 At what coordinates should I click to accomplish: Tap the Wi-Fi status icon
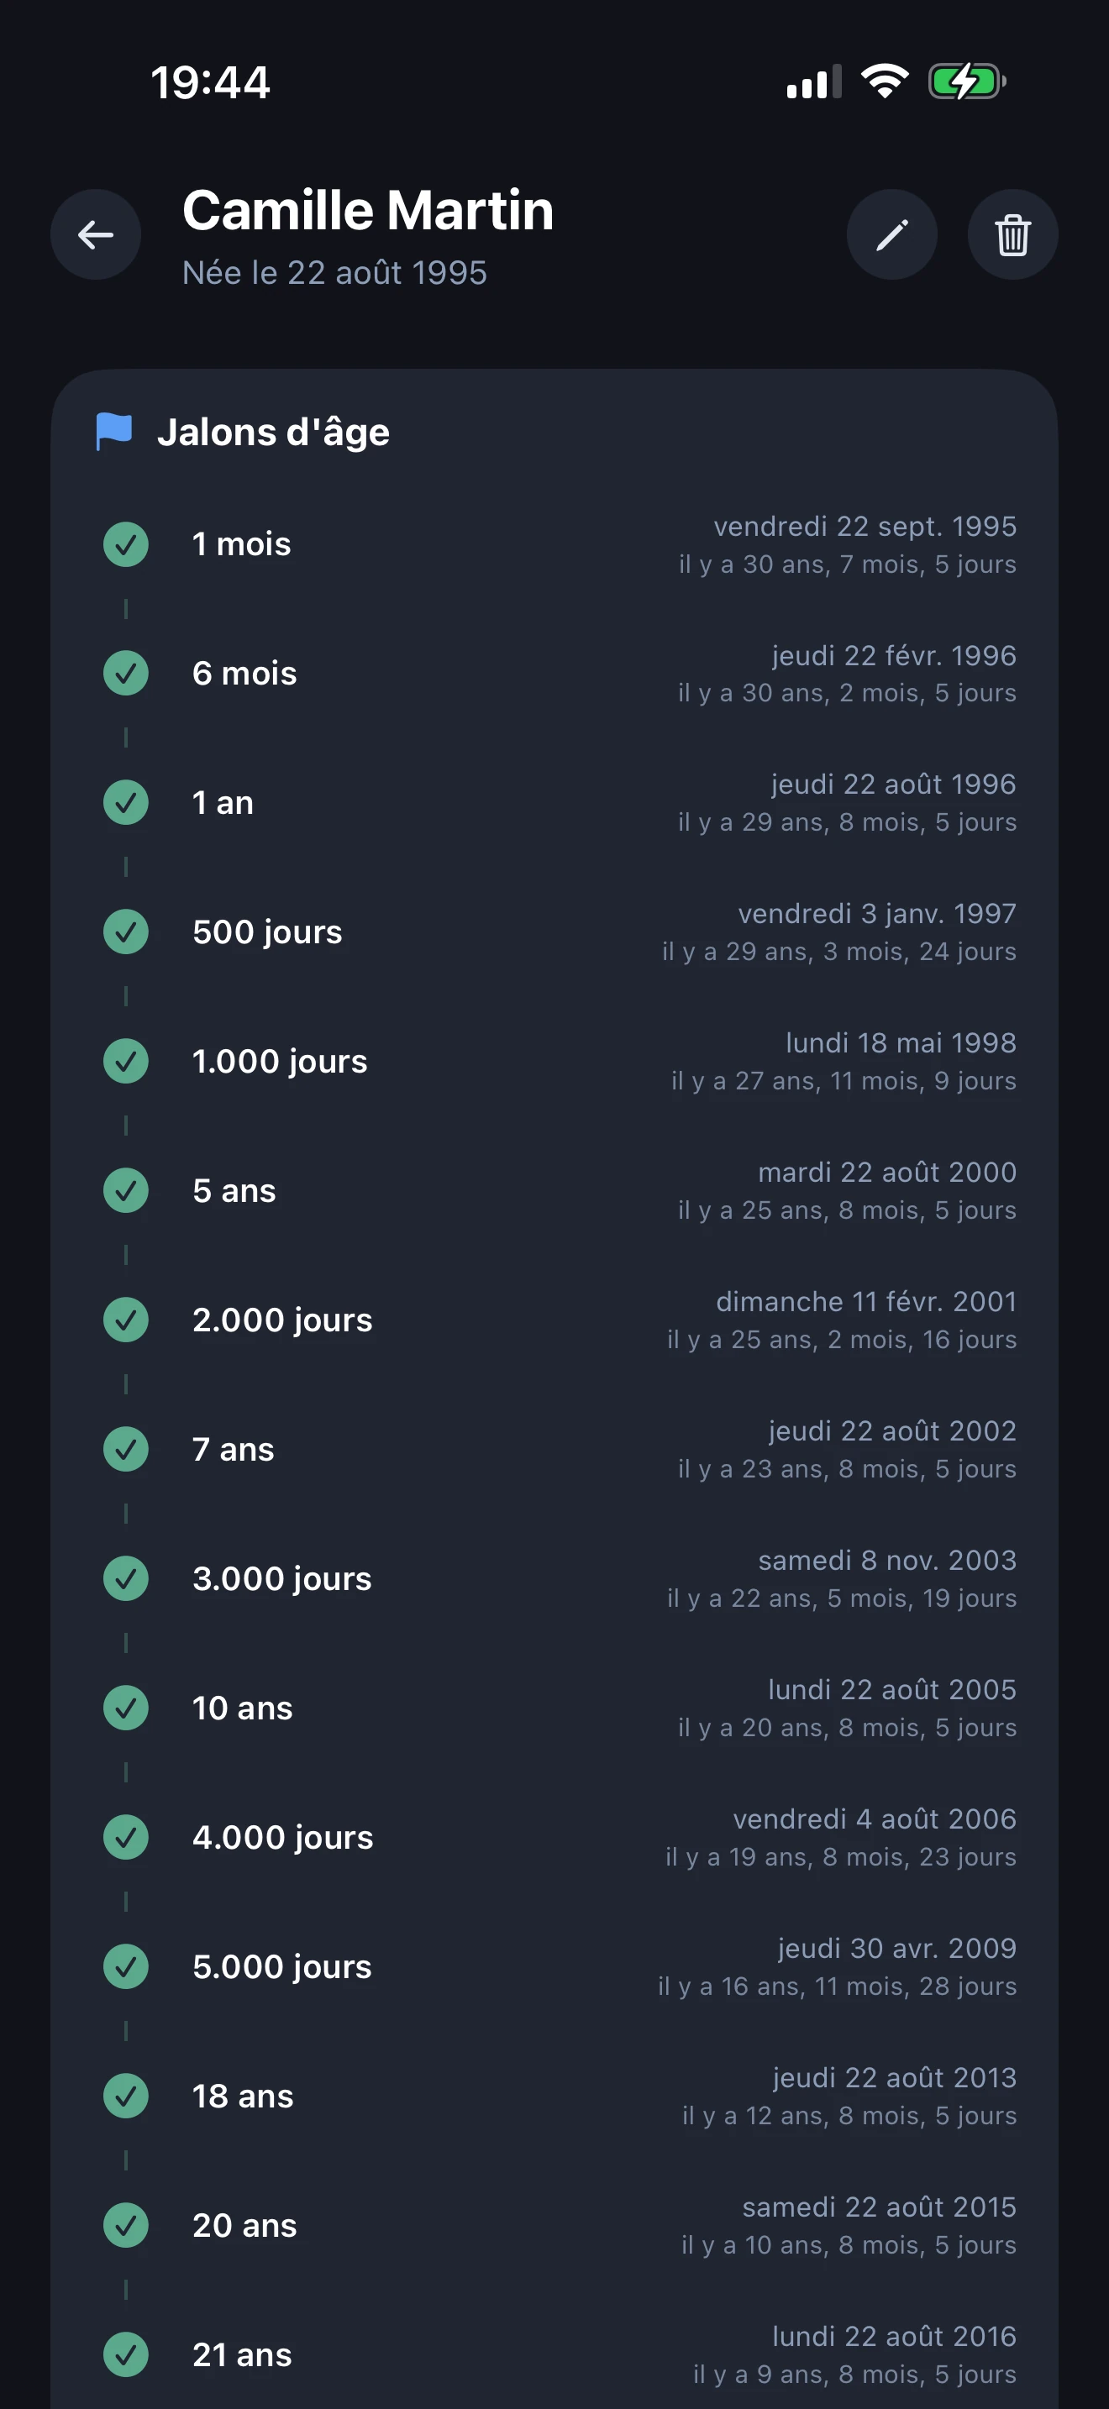(885, 82)
